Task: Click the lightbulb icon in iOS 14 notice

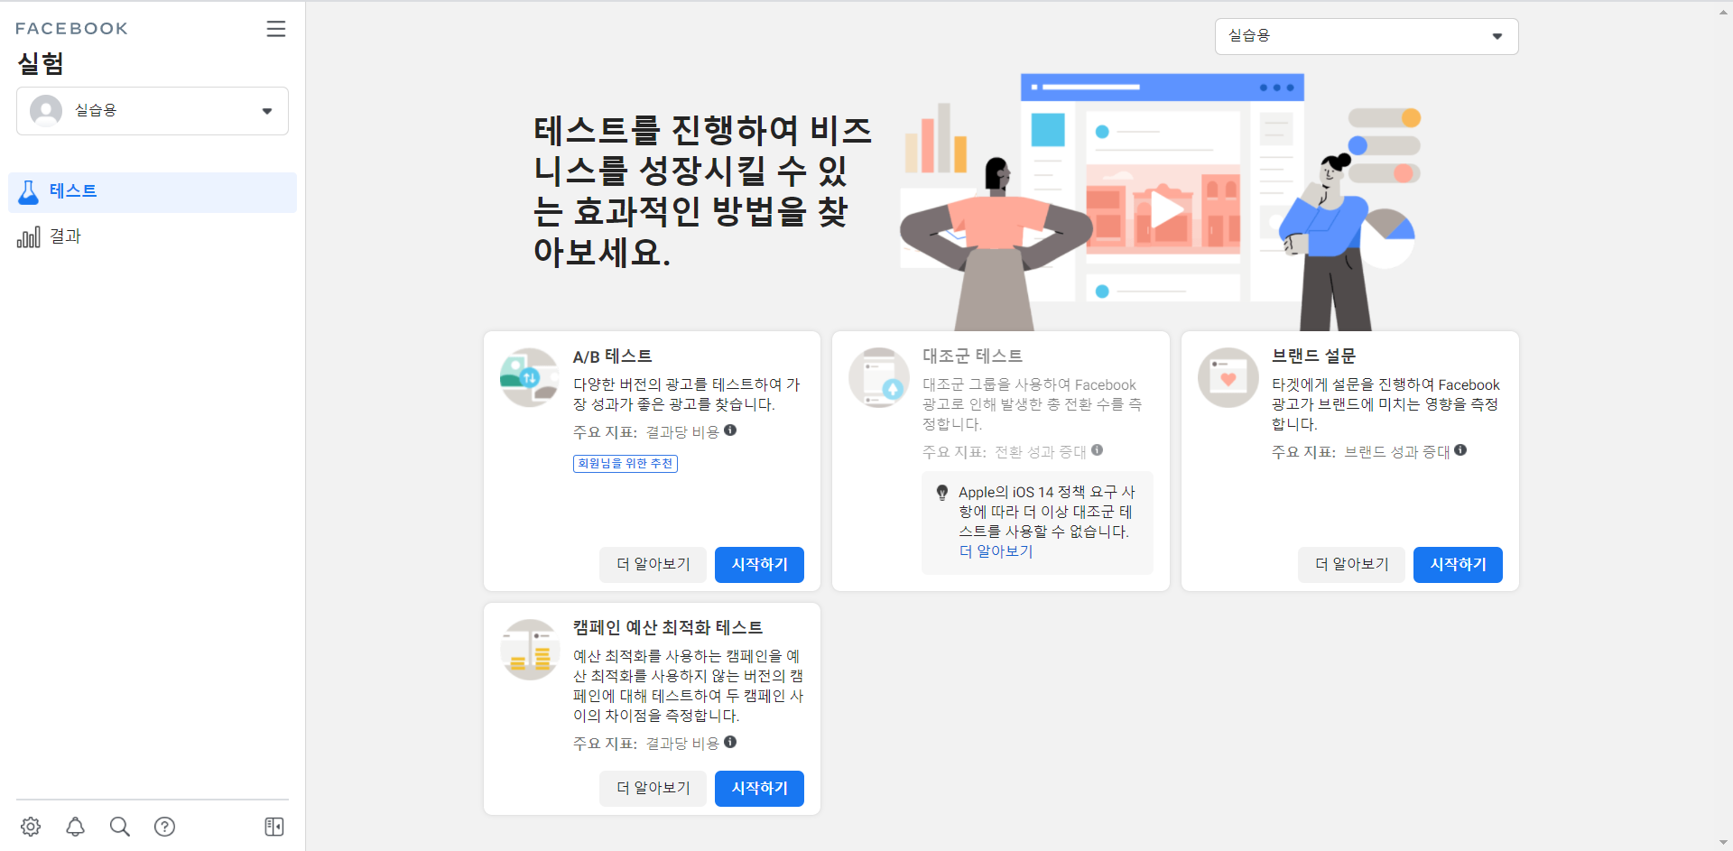Action: [942, 493]
